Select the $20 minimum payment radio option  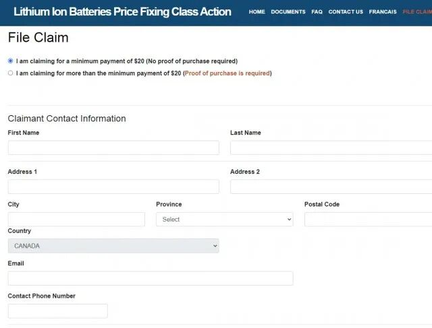click(x=10, y=61)
